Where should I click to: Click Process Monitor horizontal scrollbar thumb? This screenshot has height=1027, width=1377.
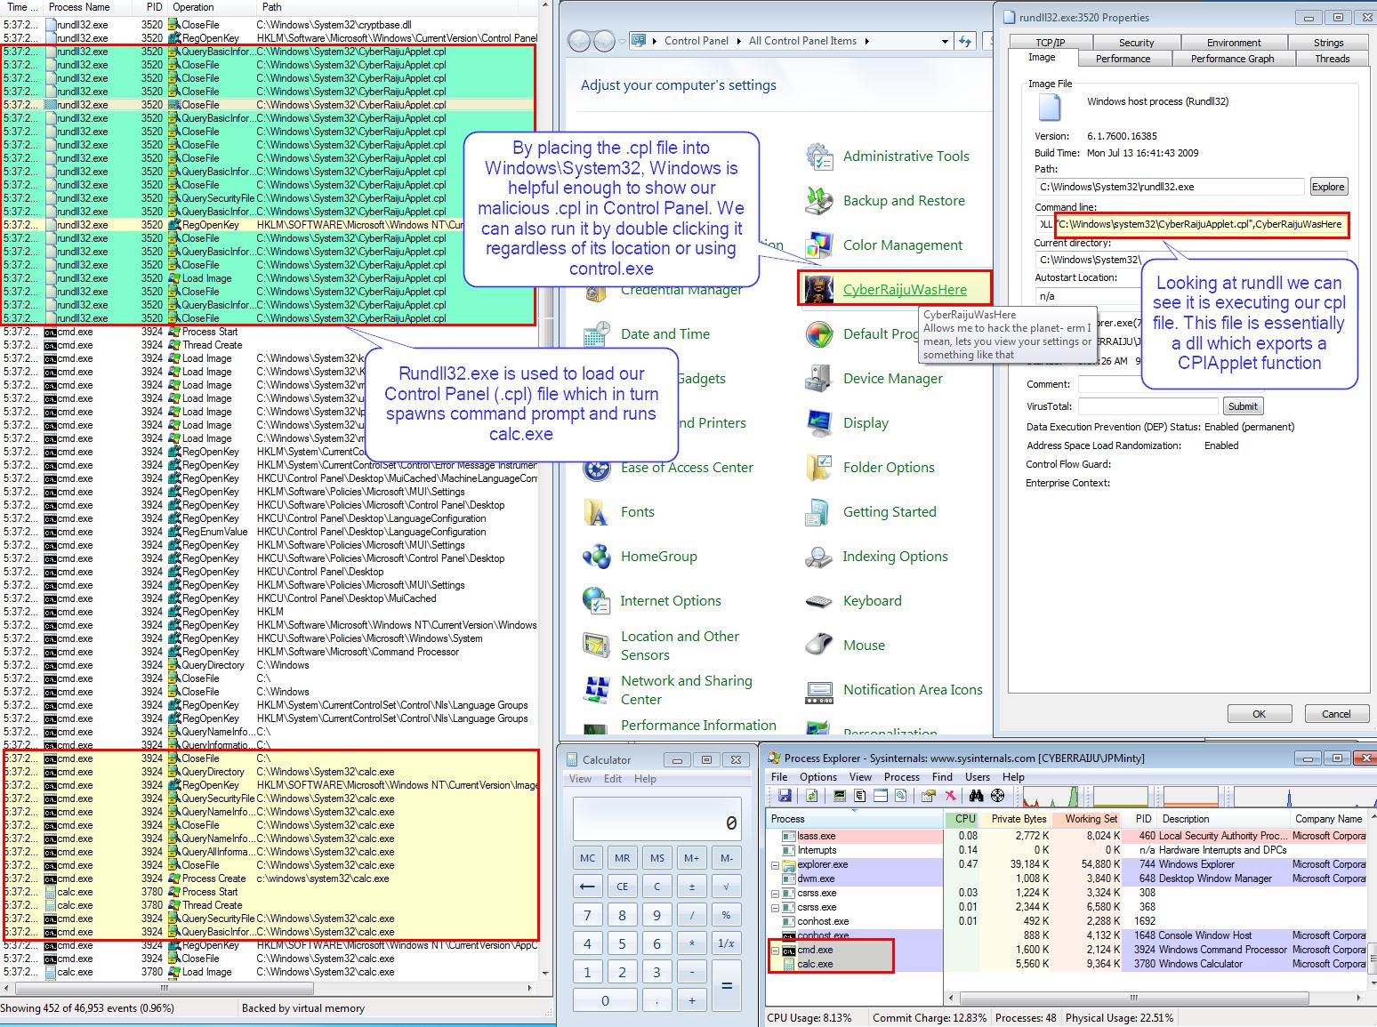(x=165, y=988)
